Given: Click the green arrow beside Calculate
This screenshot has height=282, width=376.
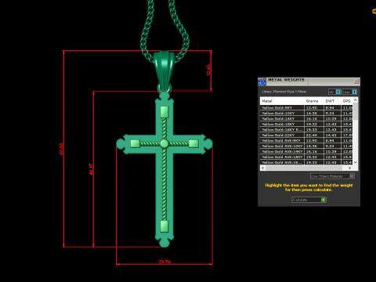Looking at the screenshot, I should pyautogui.click(x=324, y=200).
